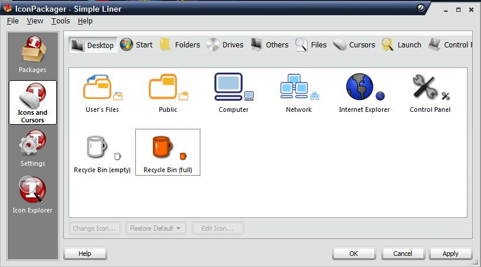Select the Computer icon
Viewport: 481px width, 267px height.
[x=228, y=87]
